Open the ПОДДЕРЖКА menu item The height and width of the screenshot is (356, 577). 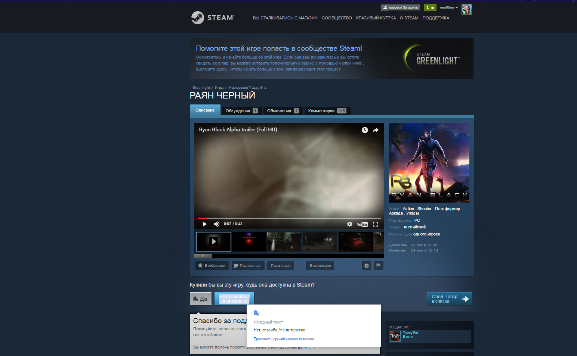[436, 18]
